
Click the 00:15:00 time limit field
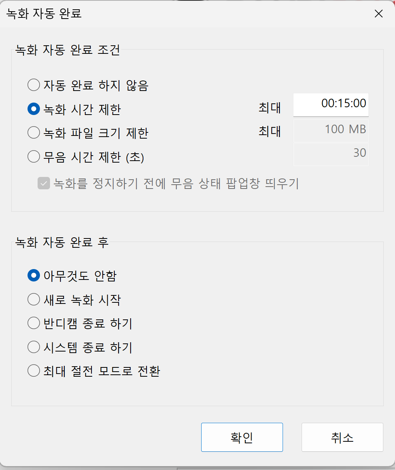[x=331, y=104]
